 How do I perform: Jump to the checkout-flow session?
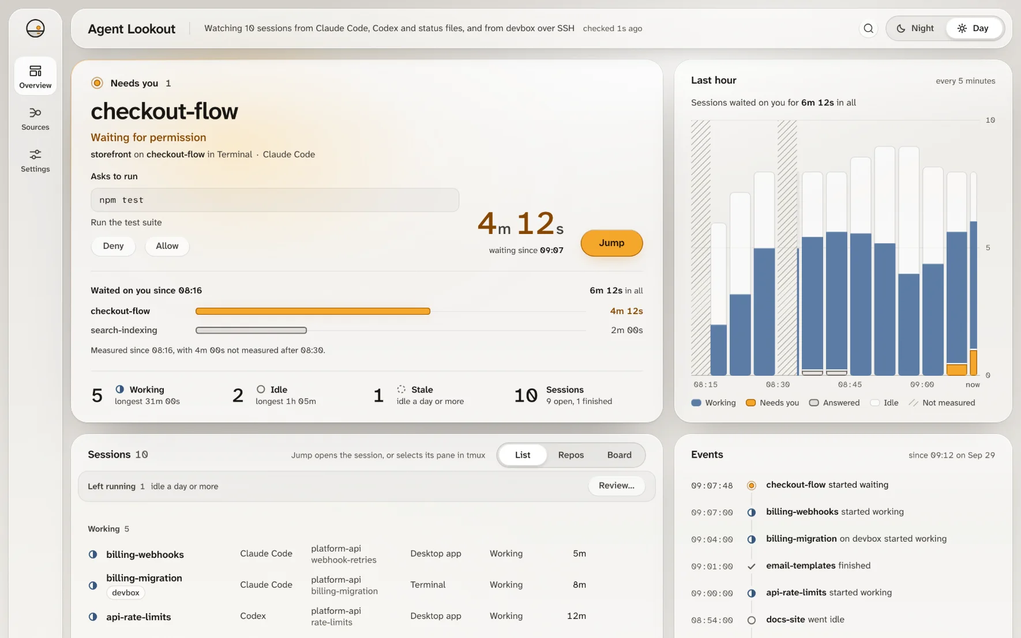(611, 243)
